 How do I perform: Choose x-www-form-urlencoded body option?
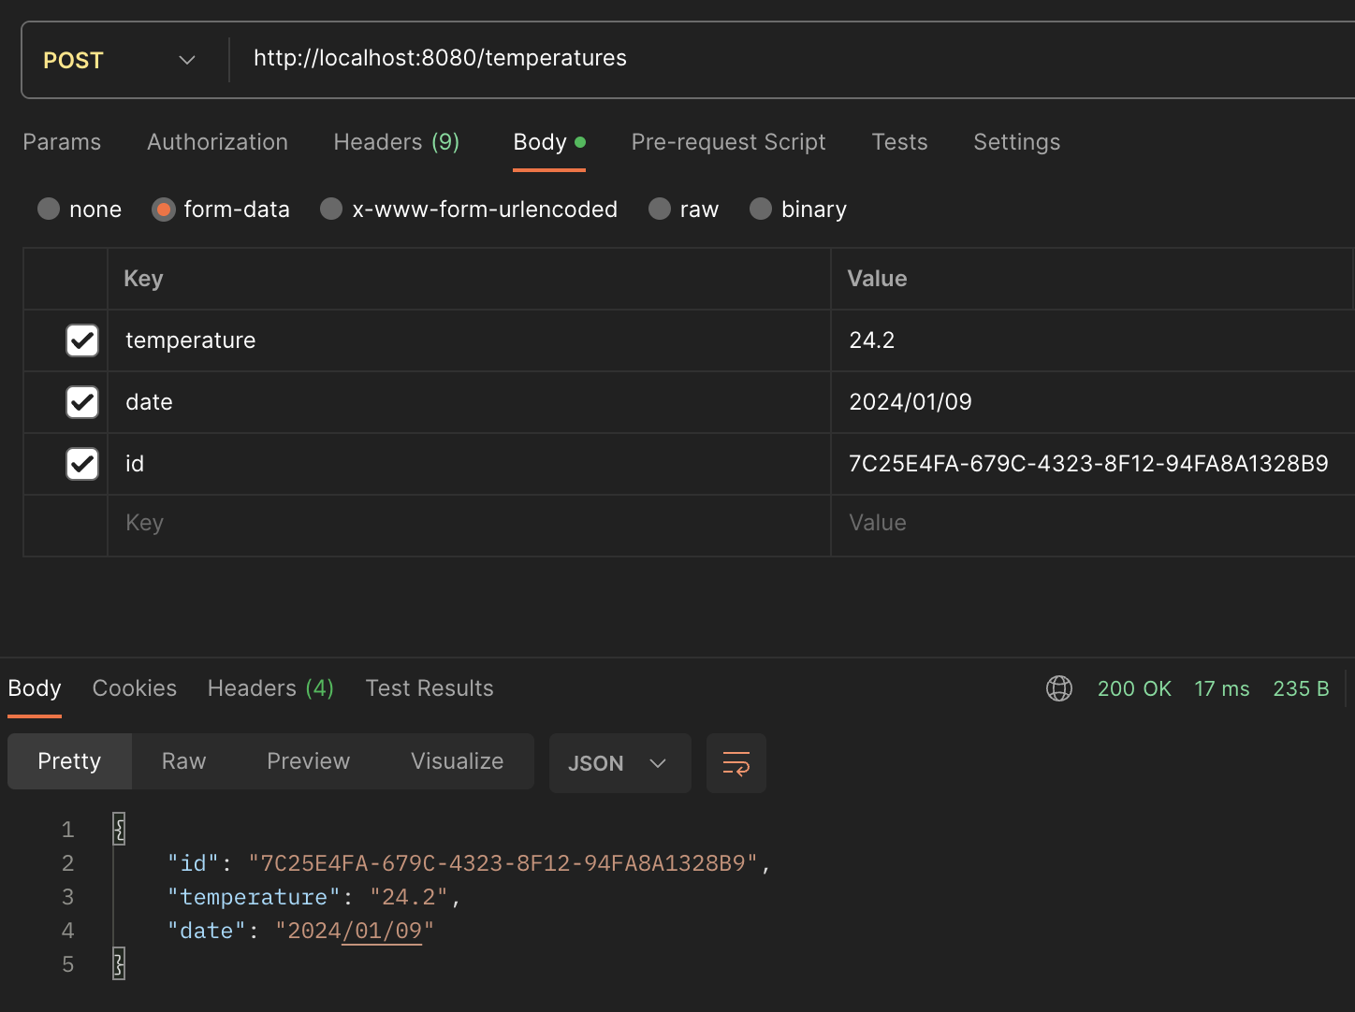331,209
